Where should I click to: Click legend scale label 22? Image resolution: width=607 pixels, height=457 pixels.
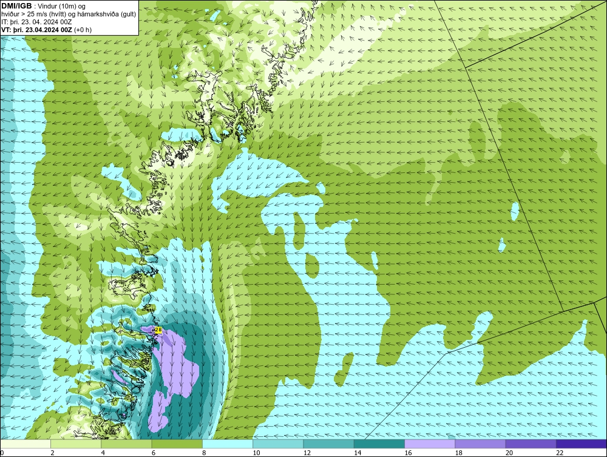coord(560,453)
